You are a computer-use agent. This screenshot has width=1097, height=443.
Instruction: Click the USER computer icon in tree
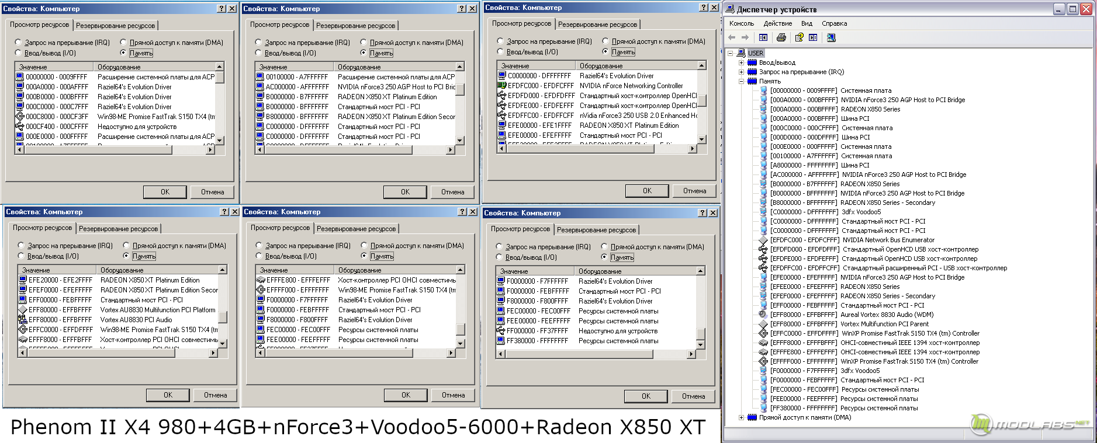[742, 53]
